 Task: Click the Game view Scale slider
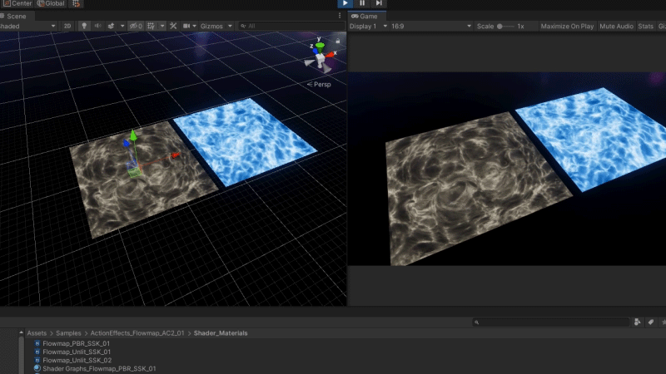point(504,26)
